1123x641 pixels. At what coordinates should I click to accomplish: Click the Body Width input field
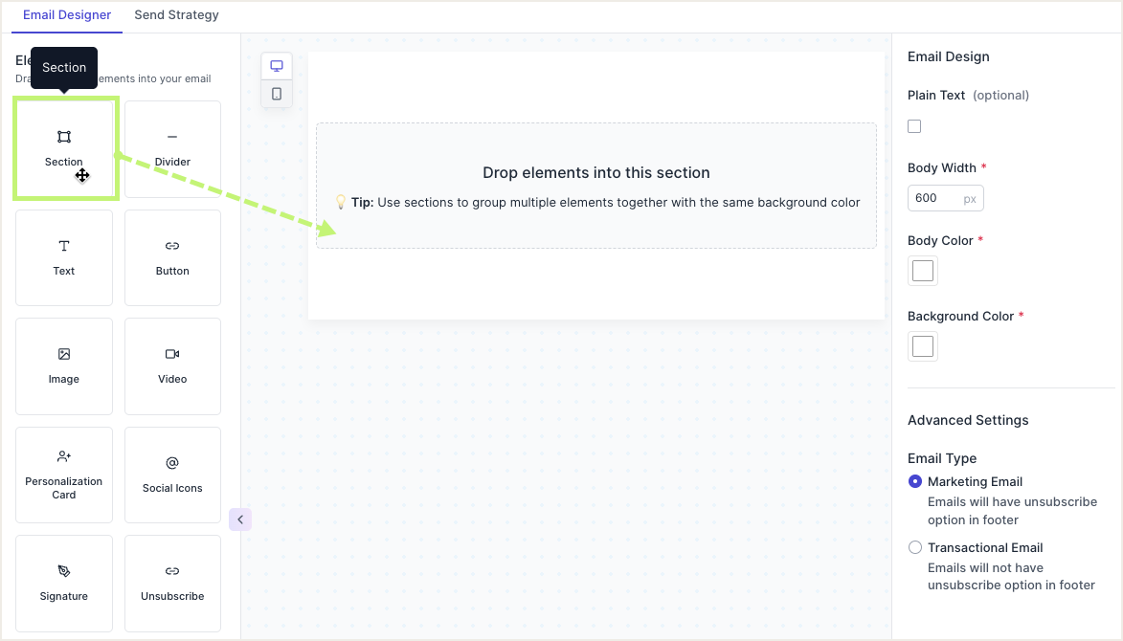936,198
